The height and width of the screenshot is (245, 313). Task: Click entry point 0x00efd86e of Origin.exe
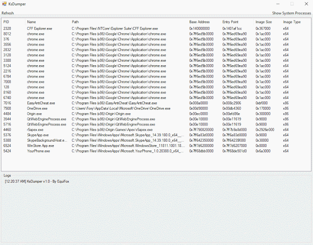(x=231, y=114)
